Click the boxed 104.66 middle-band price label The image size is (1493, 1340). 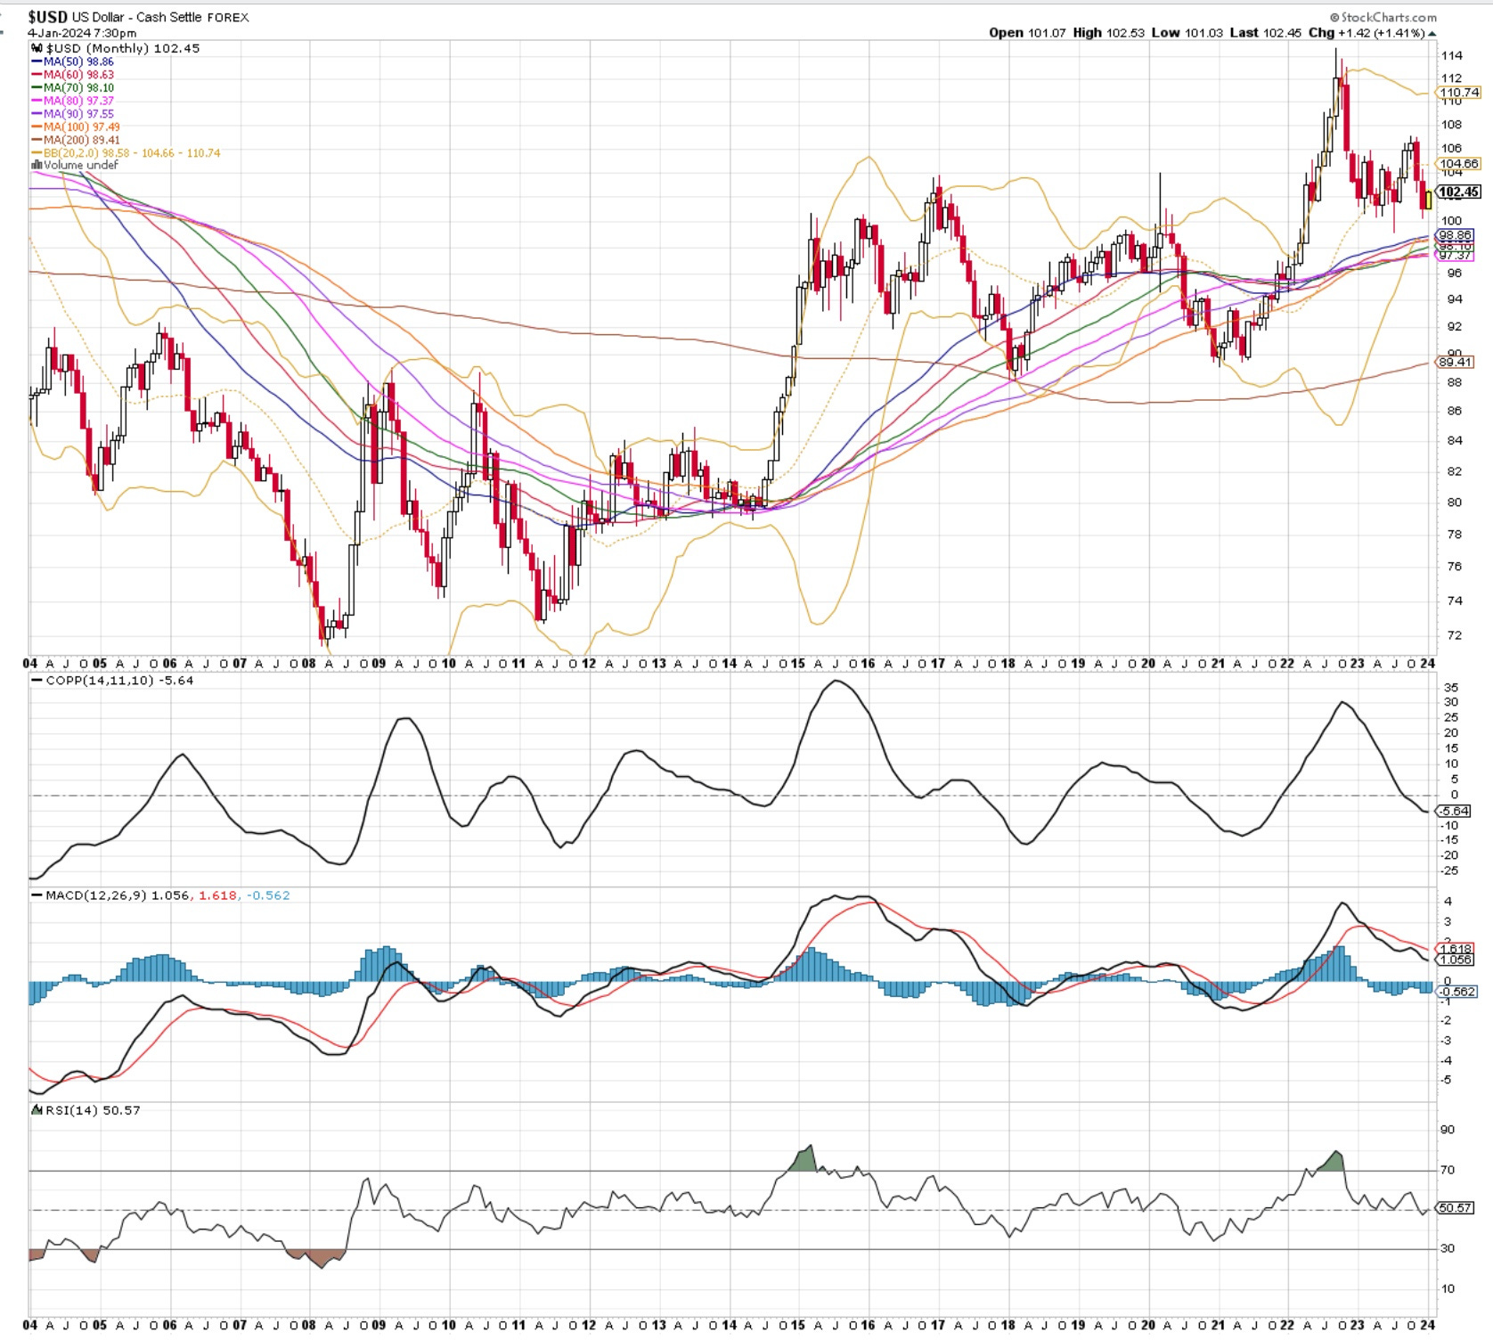(1459, 164)
